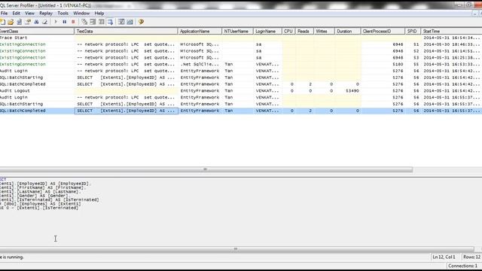Viewport: 482px width, 271px height.
Task: Start the selected trace play icon
Action: coord(56,22)
